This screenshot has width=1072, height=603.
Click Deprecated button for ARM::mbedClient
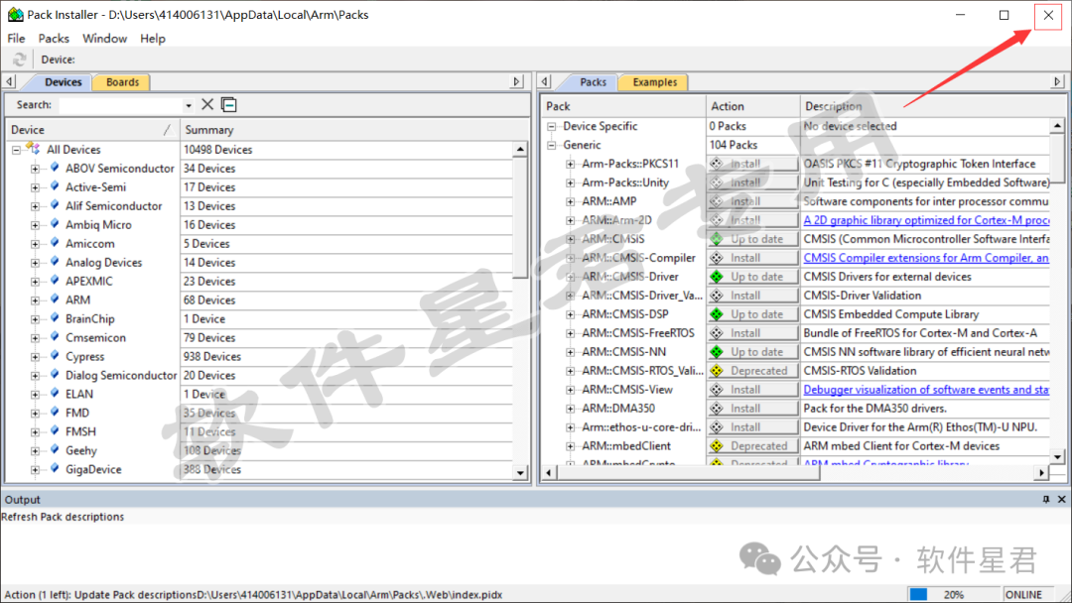pyautogui.click(x=752, y=445)
